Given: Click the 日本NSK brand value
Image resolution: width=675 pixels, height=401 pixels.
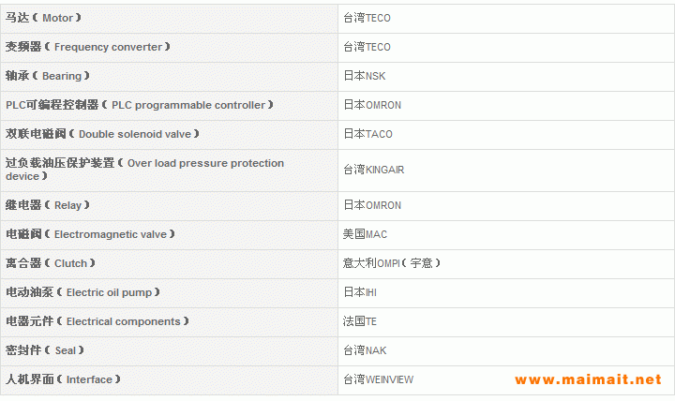Looking at the screenshot, I should (363, 76).
